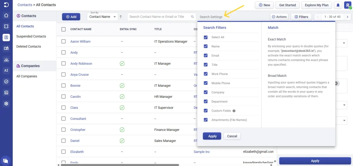Screen dimensions: 353x166
Task: Click the Search Settings link
Action: (211, 17)
